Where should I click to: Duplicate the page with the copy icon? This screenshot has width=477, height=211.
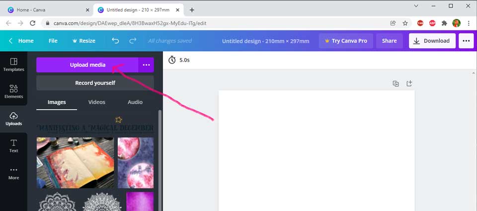click(x=396, y=83)
